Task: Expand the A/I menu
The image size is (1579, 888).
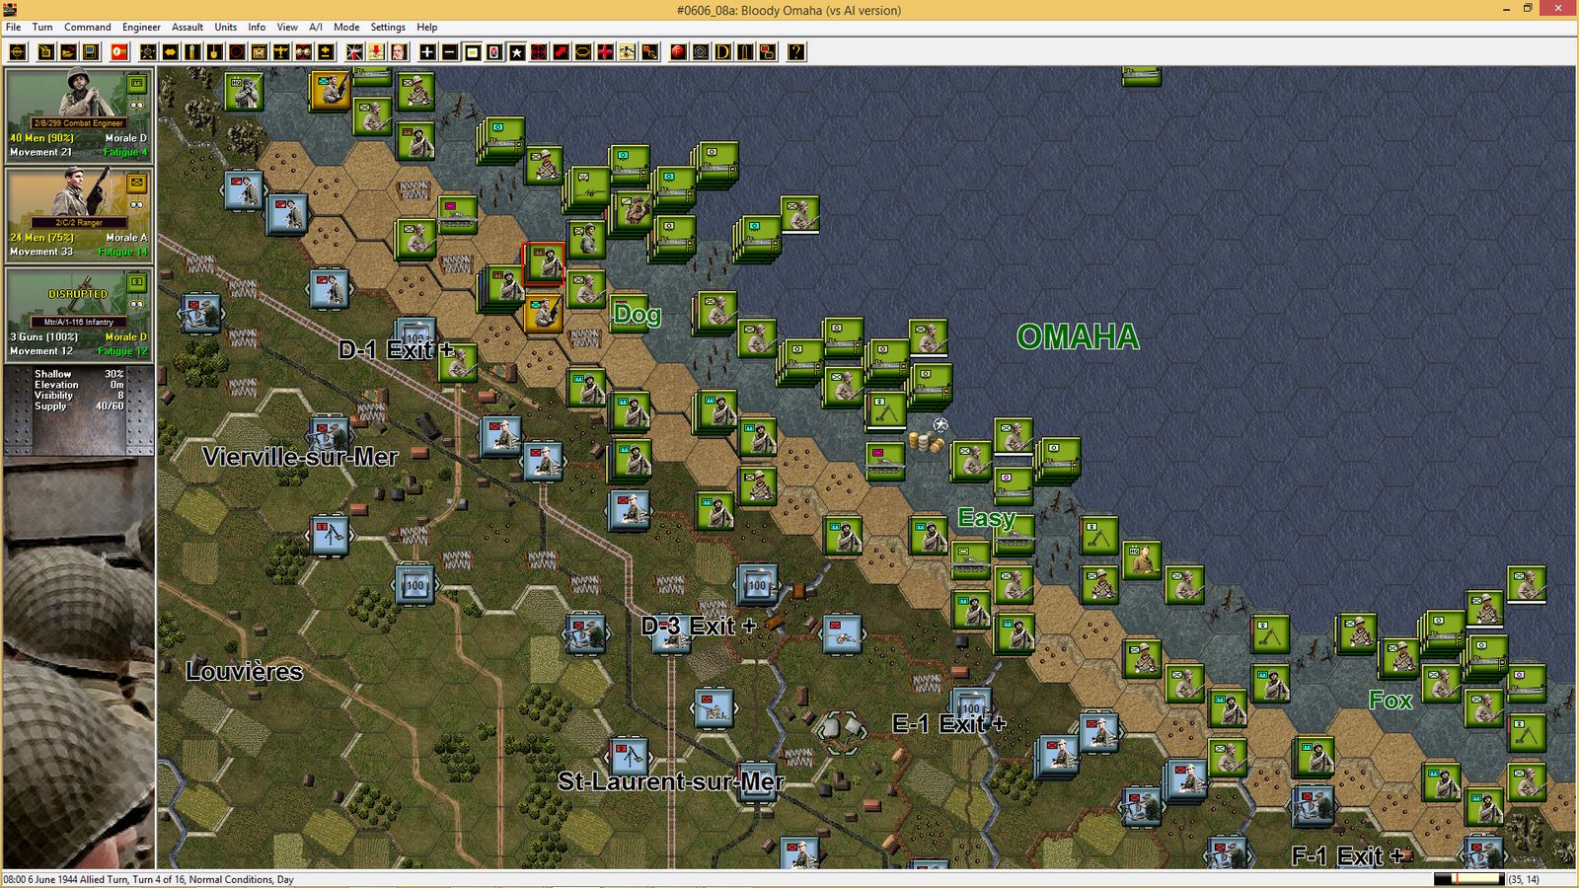Action: tap(316, 27)
